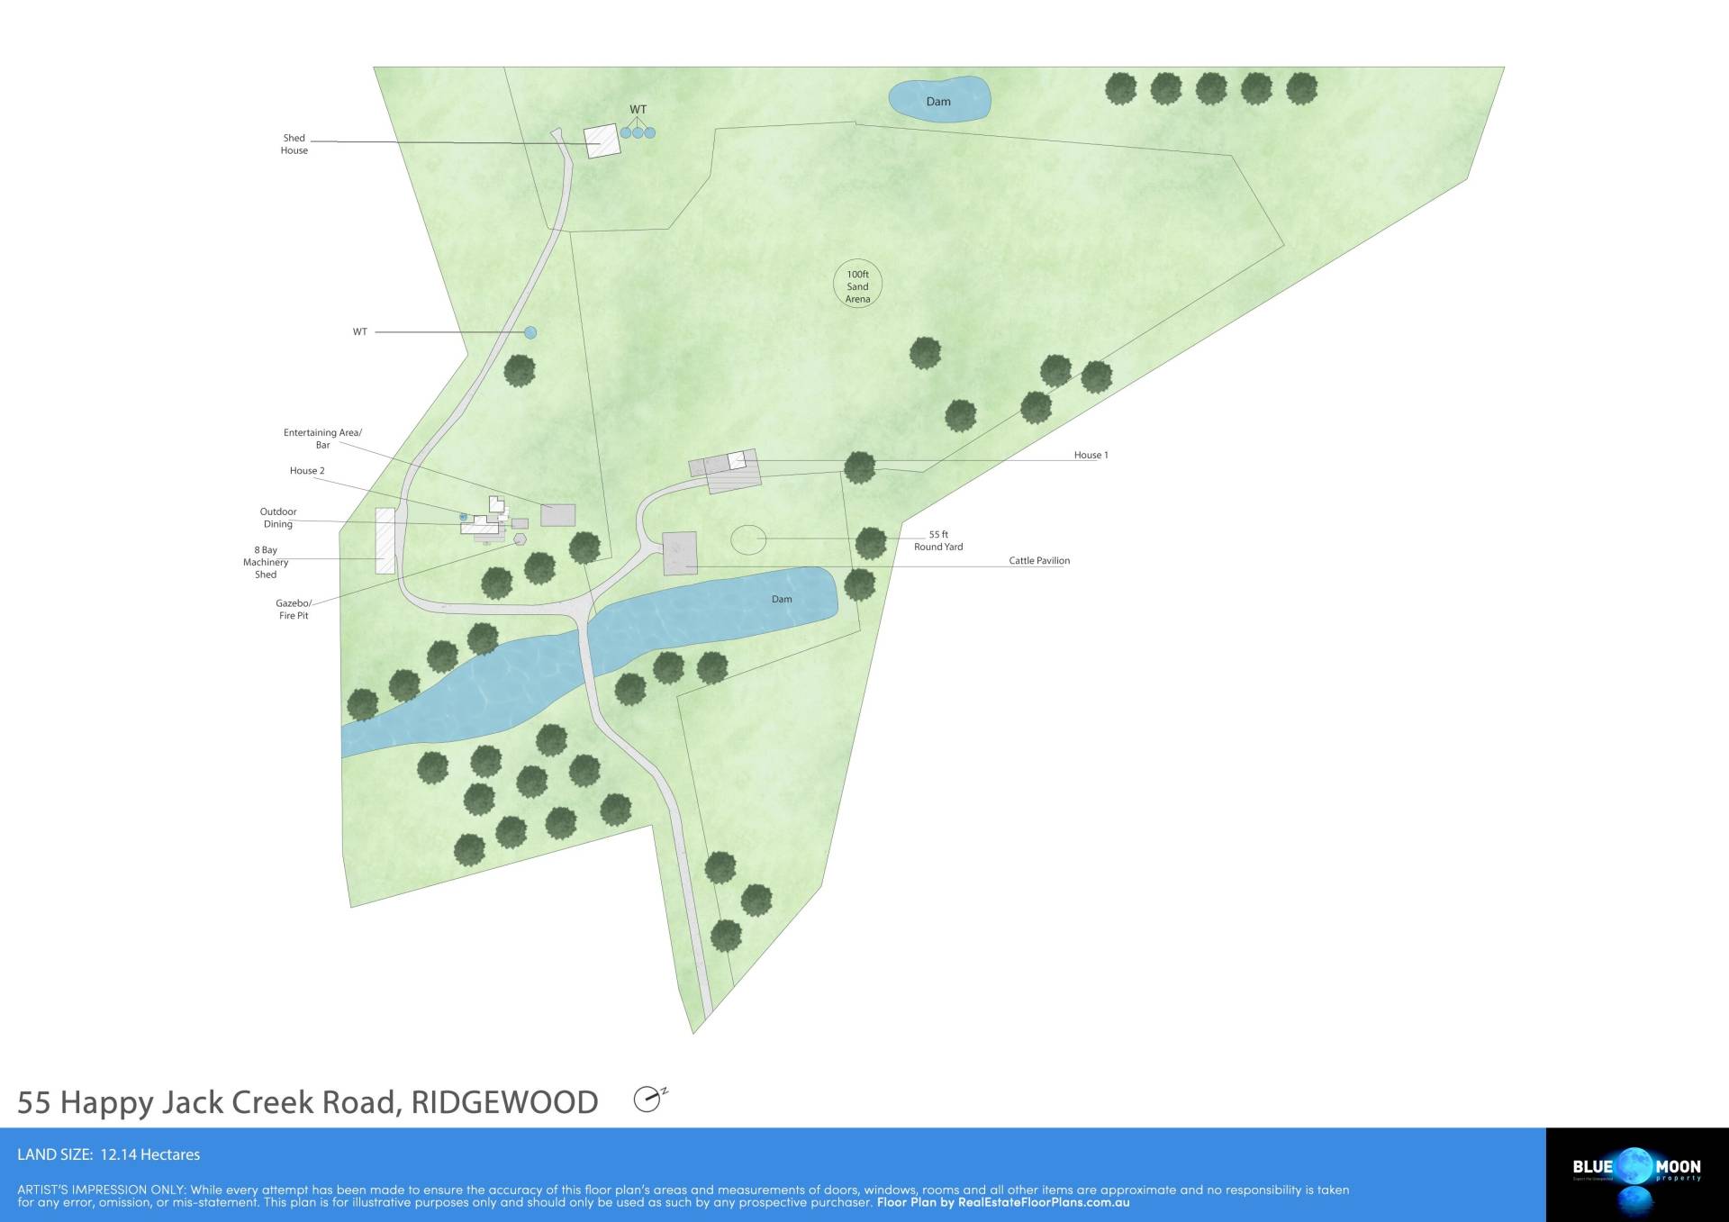The width and height of the screenshot is (1729, 1222).
Task: Click the RealEstateFloorPlans.com.au text
Action: click(x=1043, y=1202)
